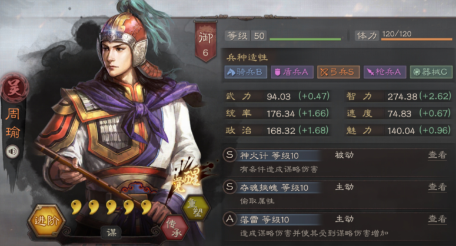Select the 弓兵S troop aptitude tag
The image size is (456, 246).
pos(338,72)
